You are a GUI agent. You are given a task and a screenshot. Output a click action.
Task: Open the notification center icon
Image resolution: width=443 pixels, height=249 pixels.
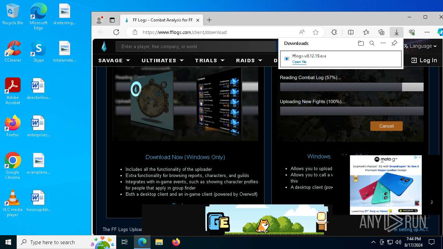click(x=432, y=242)
